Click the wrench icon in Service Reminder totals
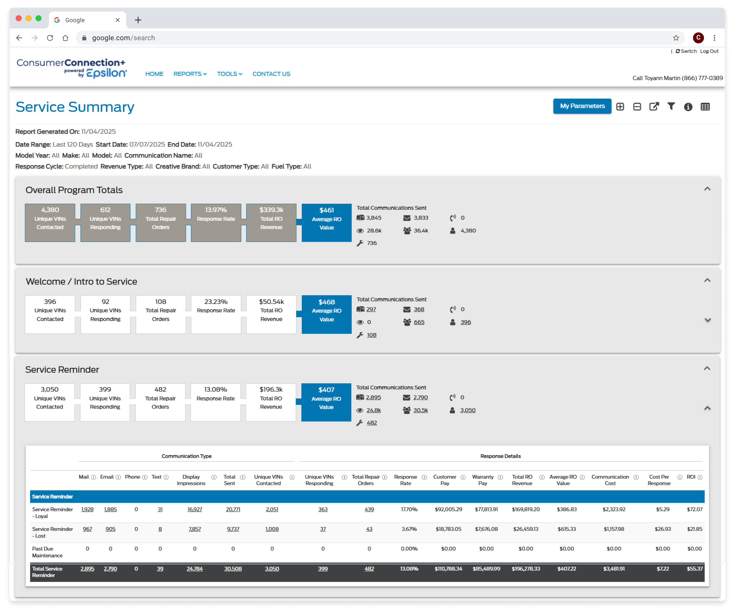Image resolution: width=735 pixels, height=613 pixels. tap(360, 422)
